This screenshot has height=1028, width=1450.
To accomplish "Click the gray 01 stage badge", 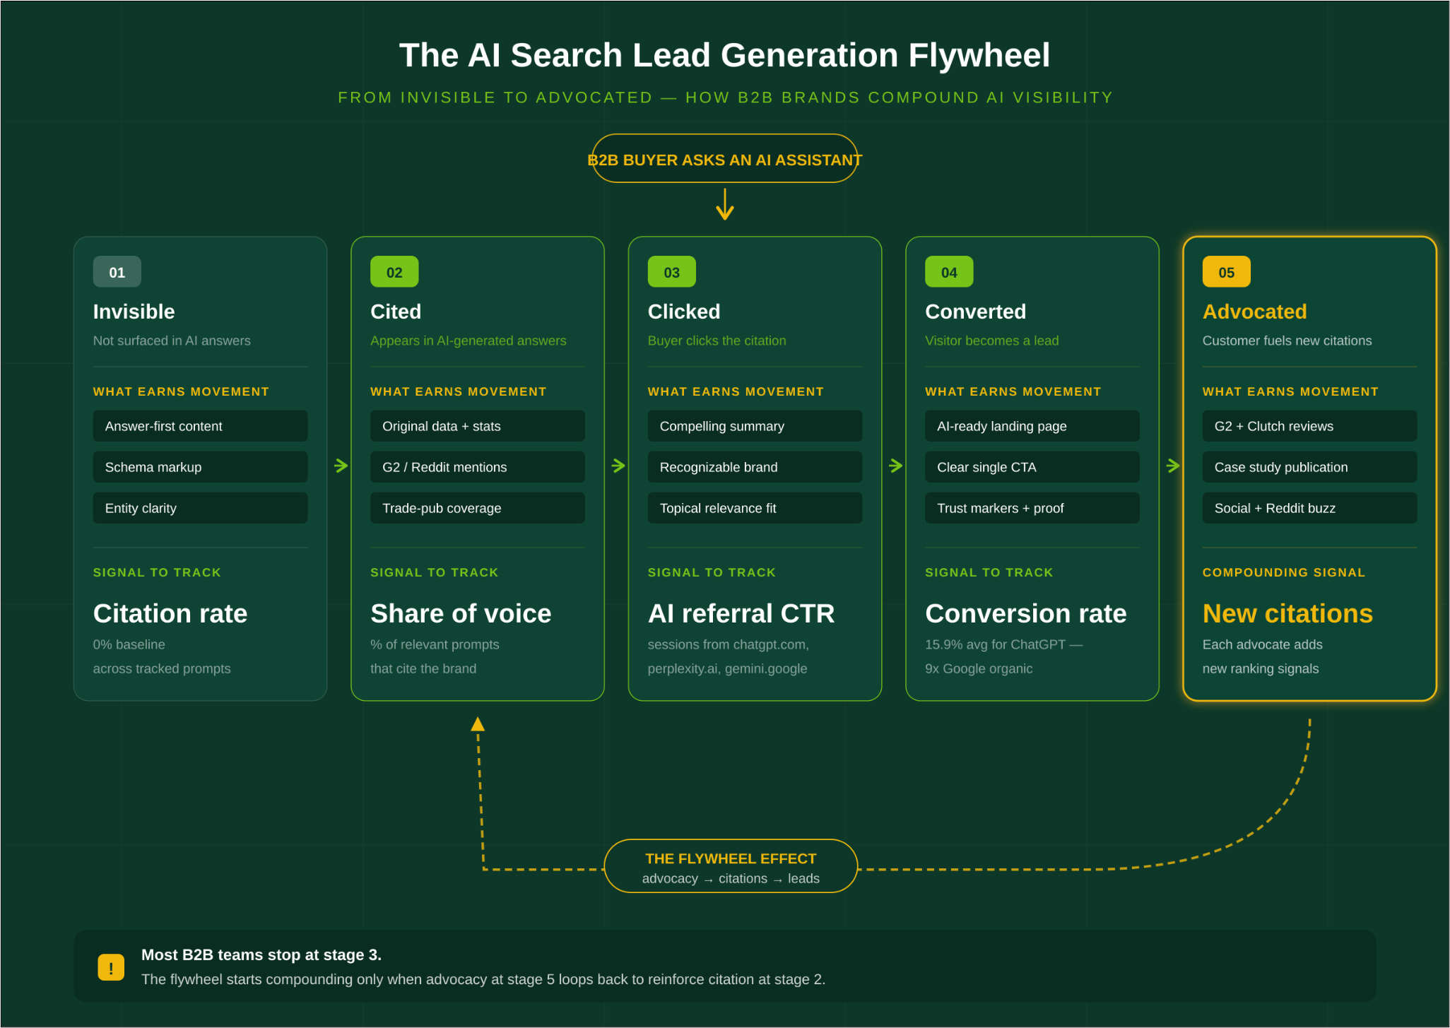I will point(117,272).
